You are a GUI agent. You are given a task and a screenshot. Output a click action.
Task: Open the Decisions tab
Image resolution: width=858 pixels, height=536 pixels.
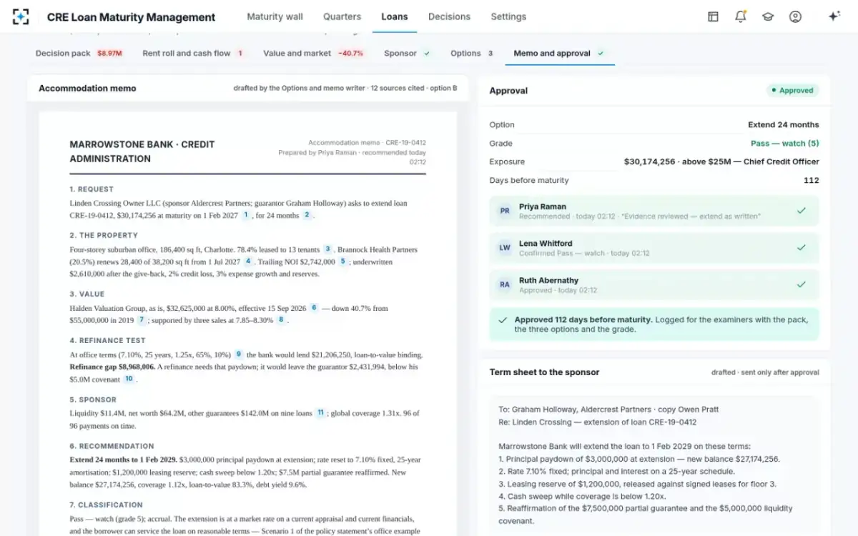449,16
